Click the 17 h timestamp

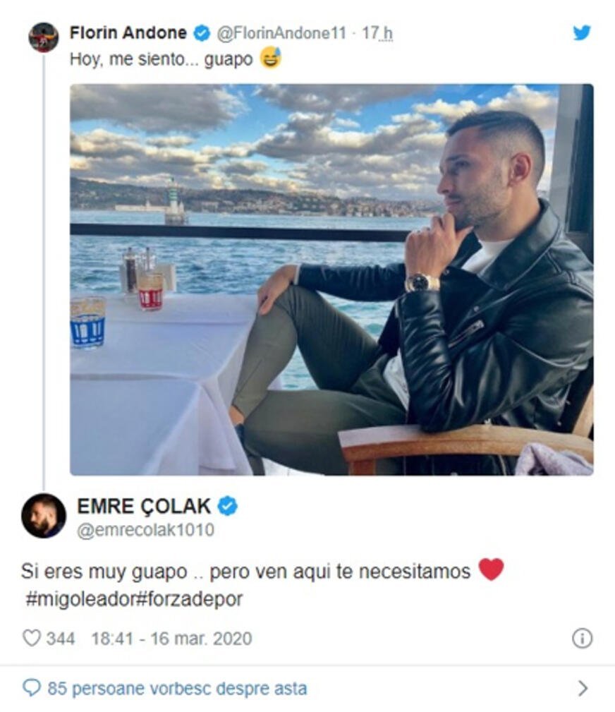pos(377,34)
